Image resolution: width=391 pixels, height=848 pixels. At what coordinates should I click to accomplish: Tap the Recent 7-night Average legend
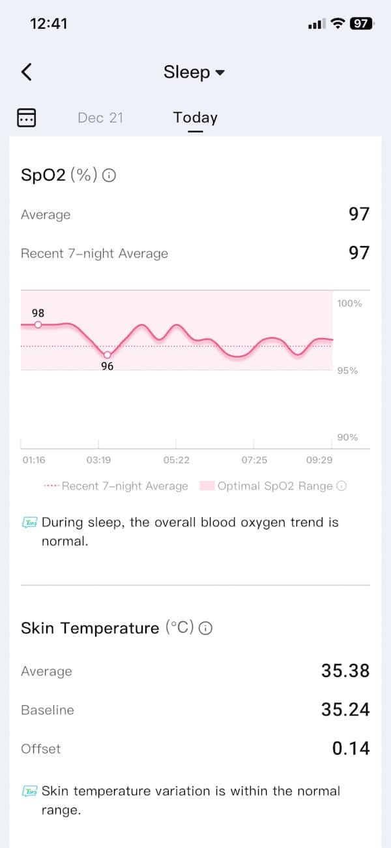pos(116,486)
